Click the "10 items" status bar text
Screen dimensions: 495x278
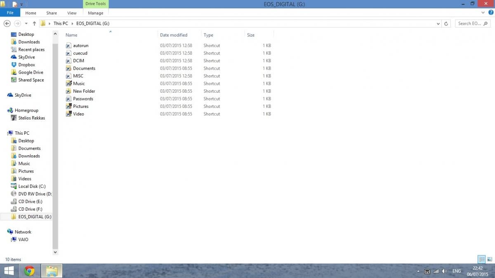(13, 259)
